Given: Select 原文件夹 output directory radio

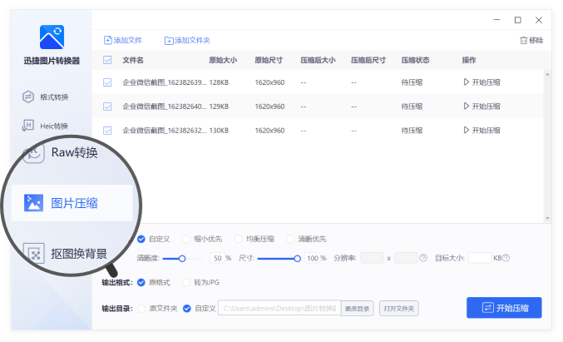Looking at the screenshot, I should tap(141, 308).
